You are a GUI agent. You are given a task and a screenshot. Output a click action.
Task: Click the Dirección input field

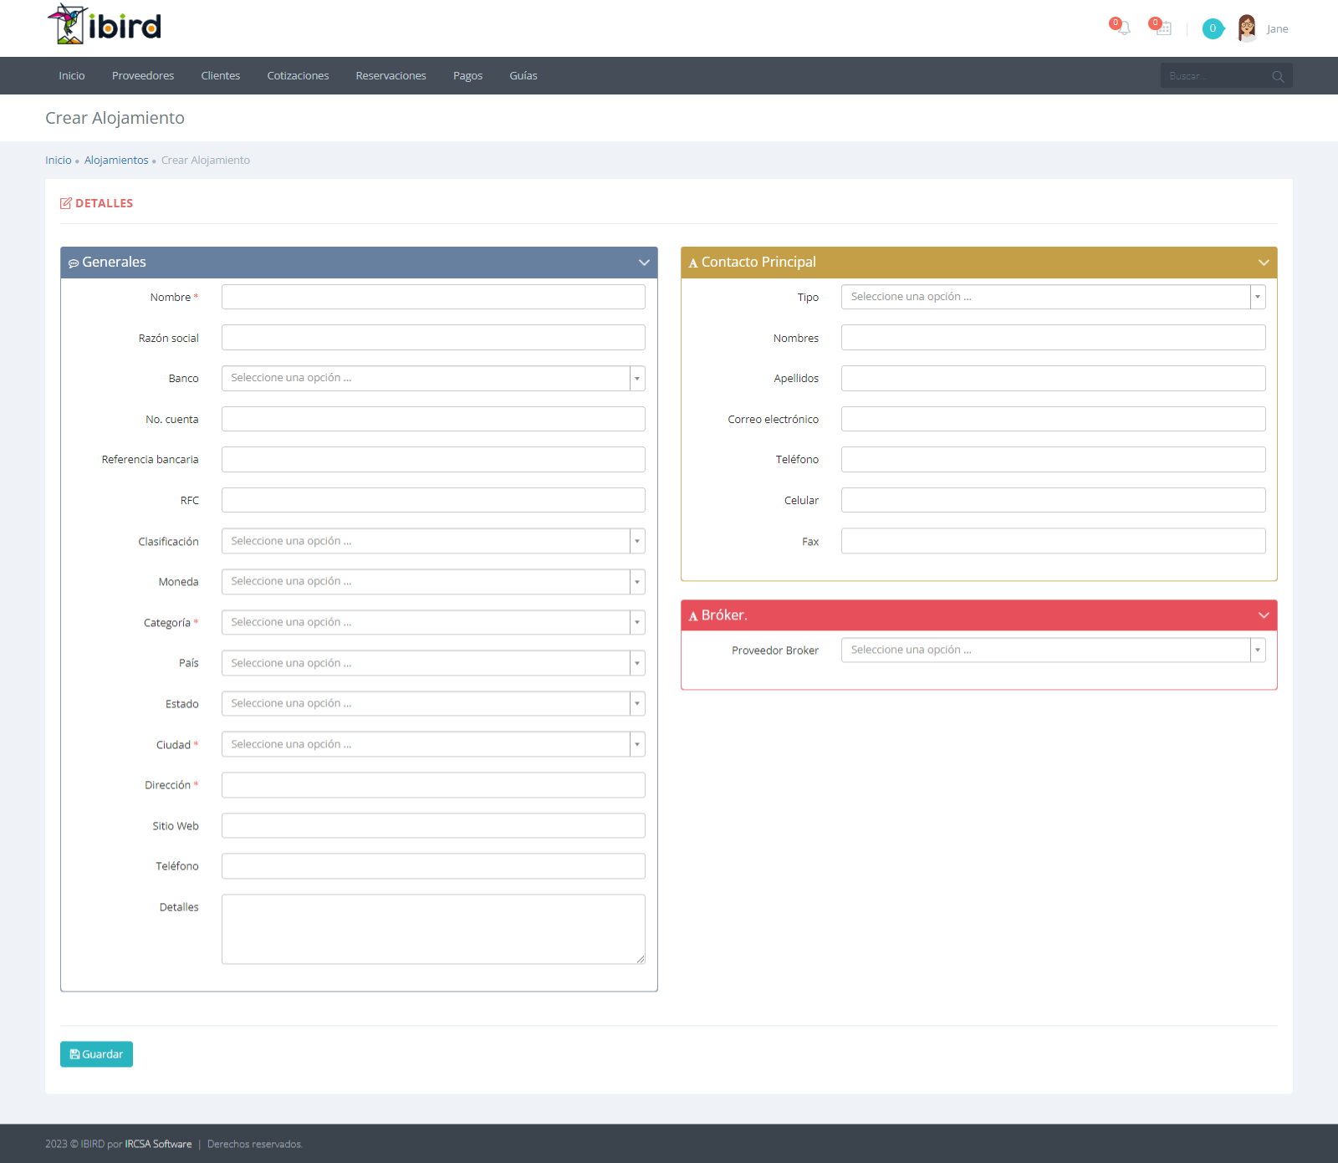(x=433, y=785)
